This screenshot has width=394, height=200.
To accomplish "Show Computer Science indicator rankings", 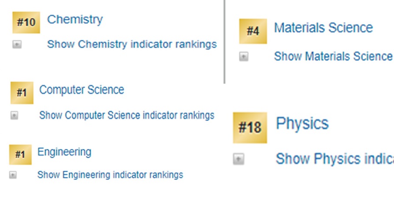I will tap(126, 115).
